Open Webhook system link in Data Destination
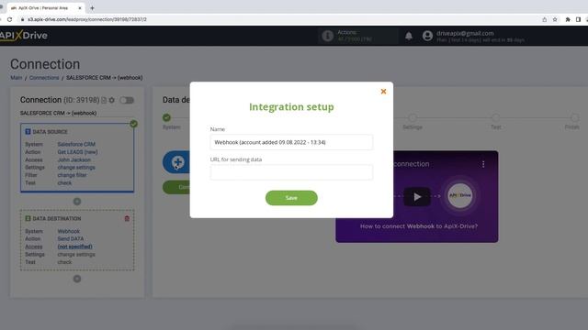 click(68, 231)
